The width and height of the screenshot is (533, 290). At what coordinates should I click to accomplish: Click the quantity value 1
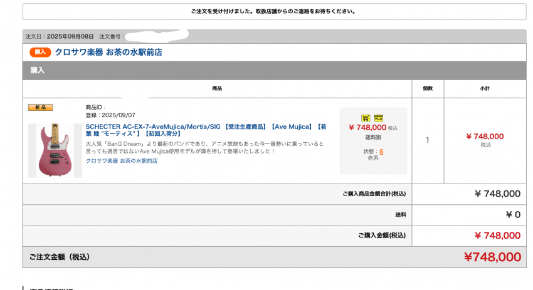click(x=428, y=140)
